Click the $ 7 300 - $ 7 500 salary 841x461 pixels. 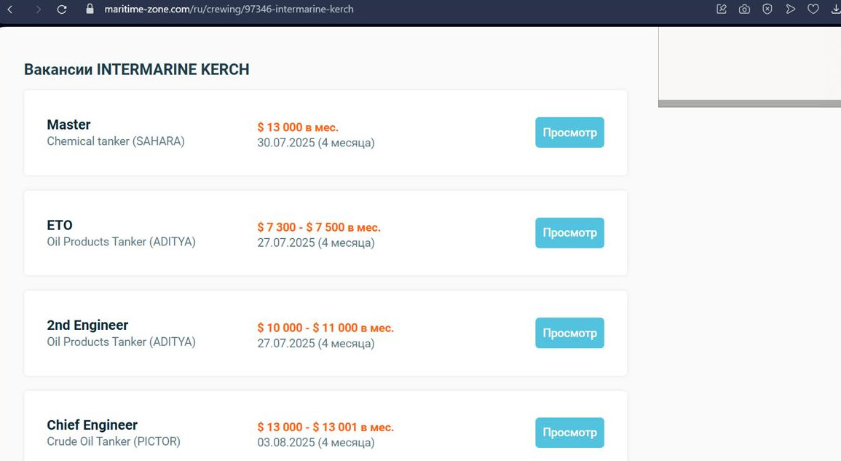[319, 227]
